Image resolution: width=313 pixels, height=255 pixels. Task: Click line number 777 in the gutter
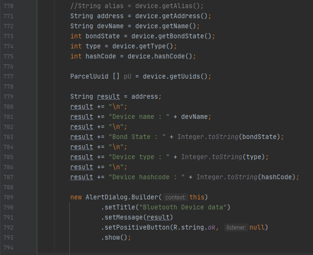pos(9,77)
